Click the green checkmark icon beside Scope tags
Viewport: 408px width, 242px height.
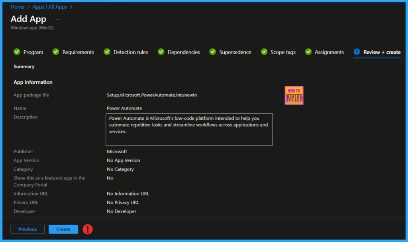264,52
